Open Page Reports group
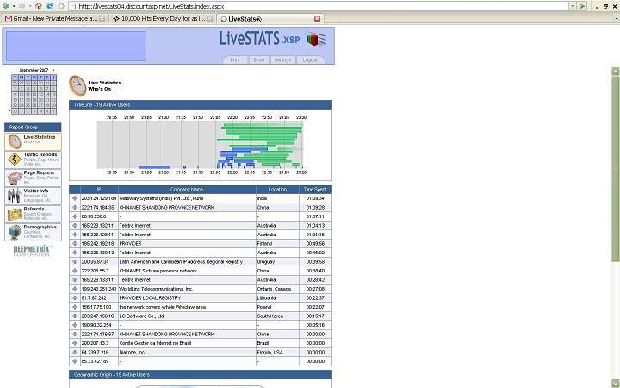Image resolution: width=620 pixels, height=388 pixels. [34, 178]
